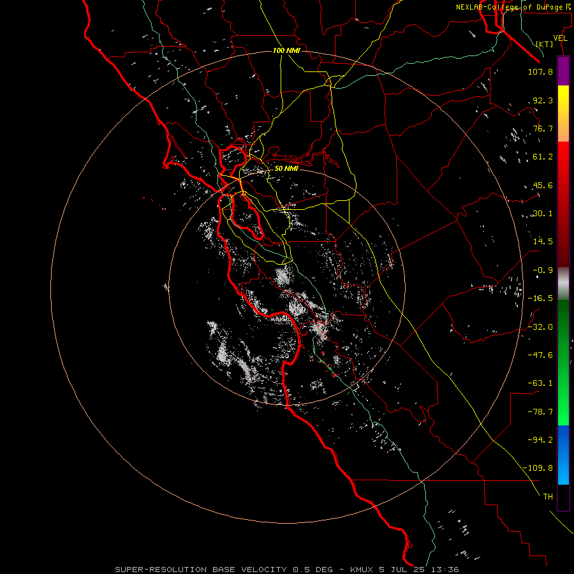Click the 45.6 scale value
The image size is (574, 574).
click(x=543, y=185)
